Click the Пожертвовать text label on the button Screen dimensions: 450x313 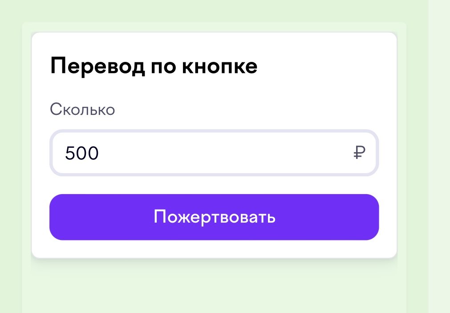[215, 217]
